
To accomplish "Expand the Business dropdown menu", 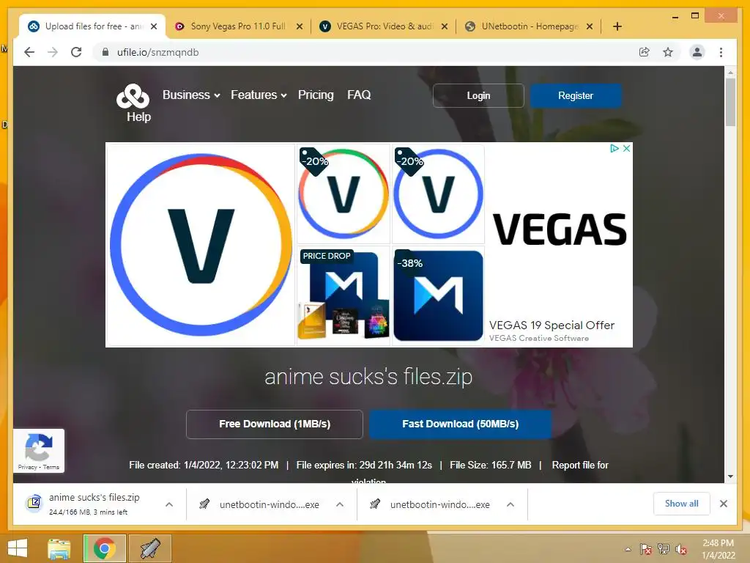I will tap(191, 95).
